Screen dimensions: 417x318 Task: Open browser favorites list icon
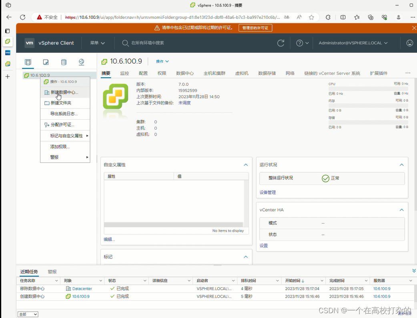pos(357,17)
